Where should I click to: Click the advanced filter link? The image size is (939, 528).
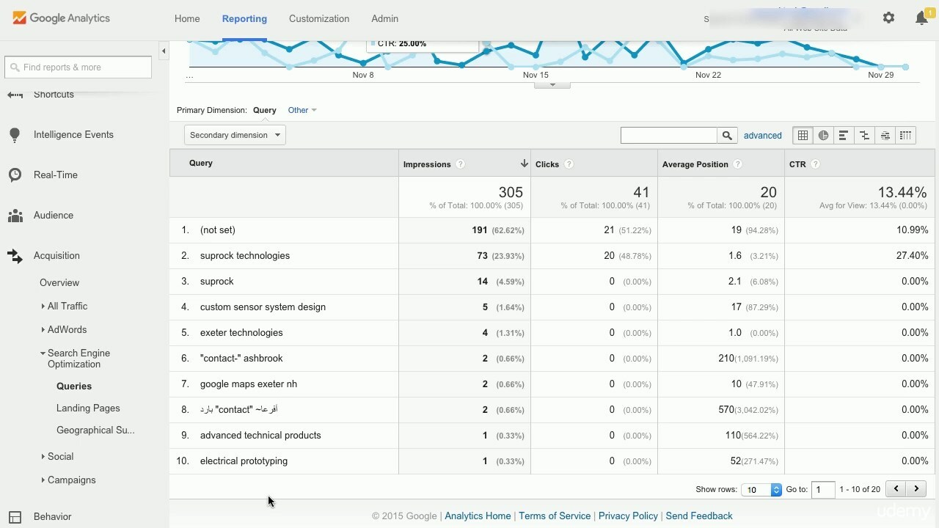(x=763, y=136)
